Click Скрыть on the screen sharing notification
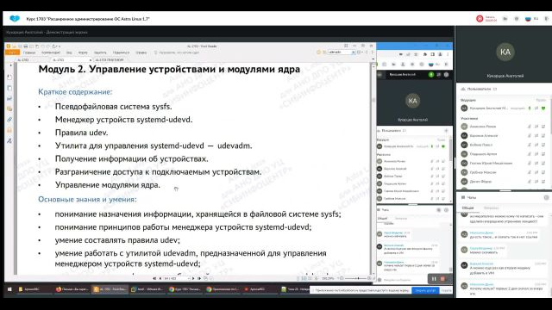This screenshot has height=310, width=552. [447, 290]
